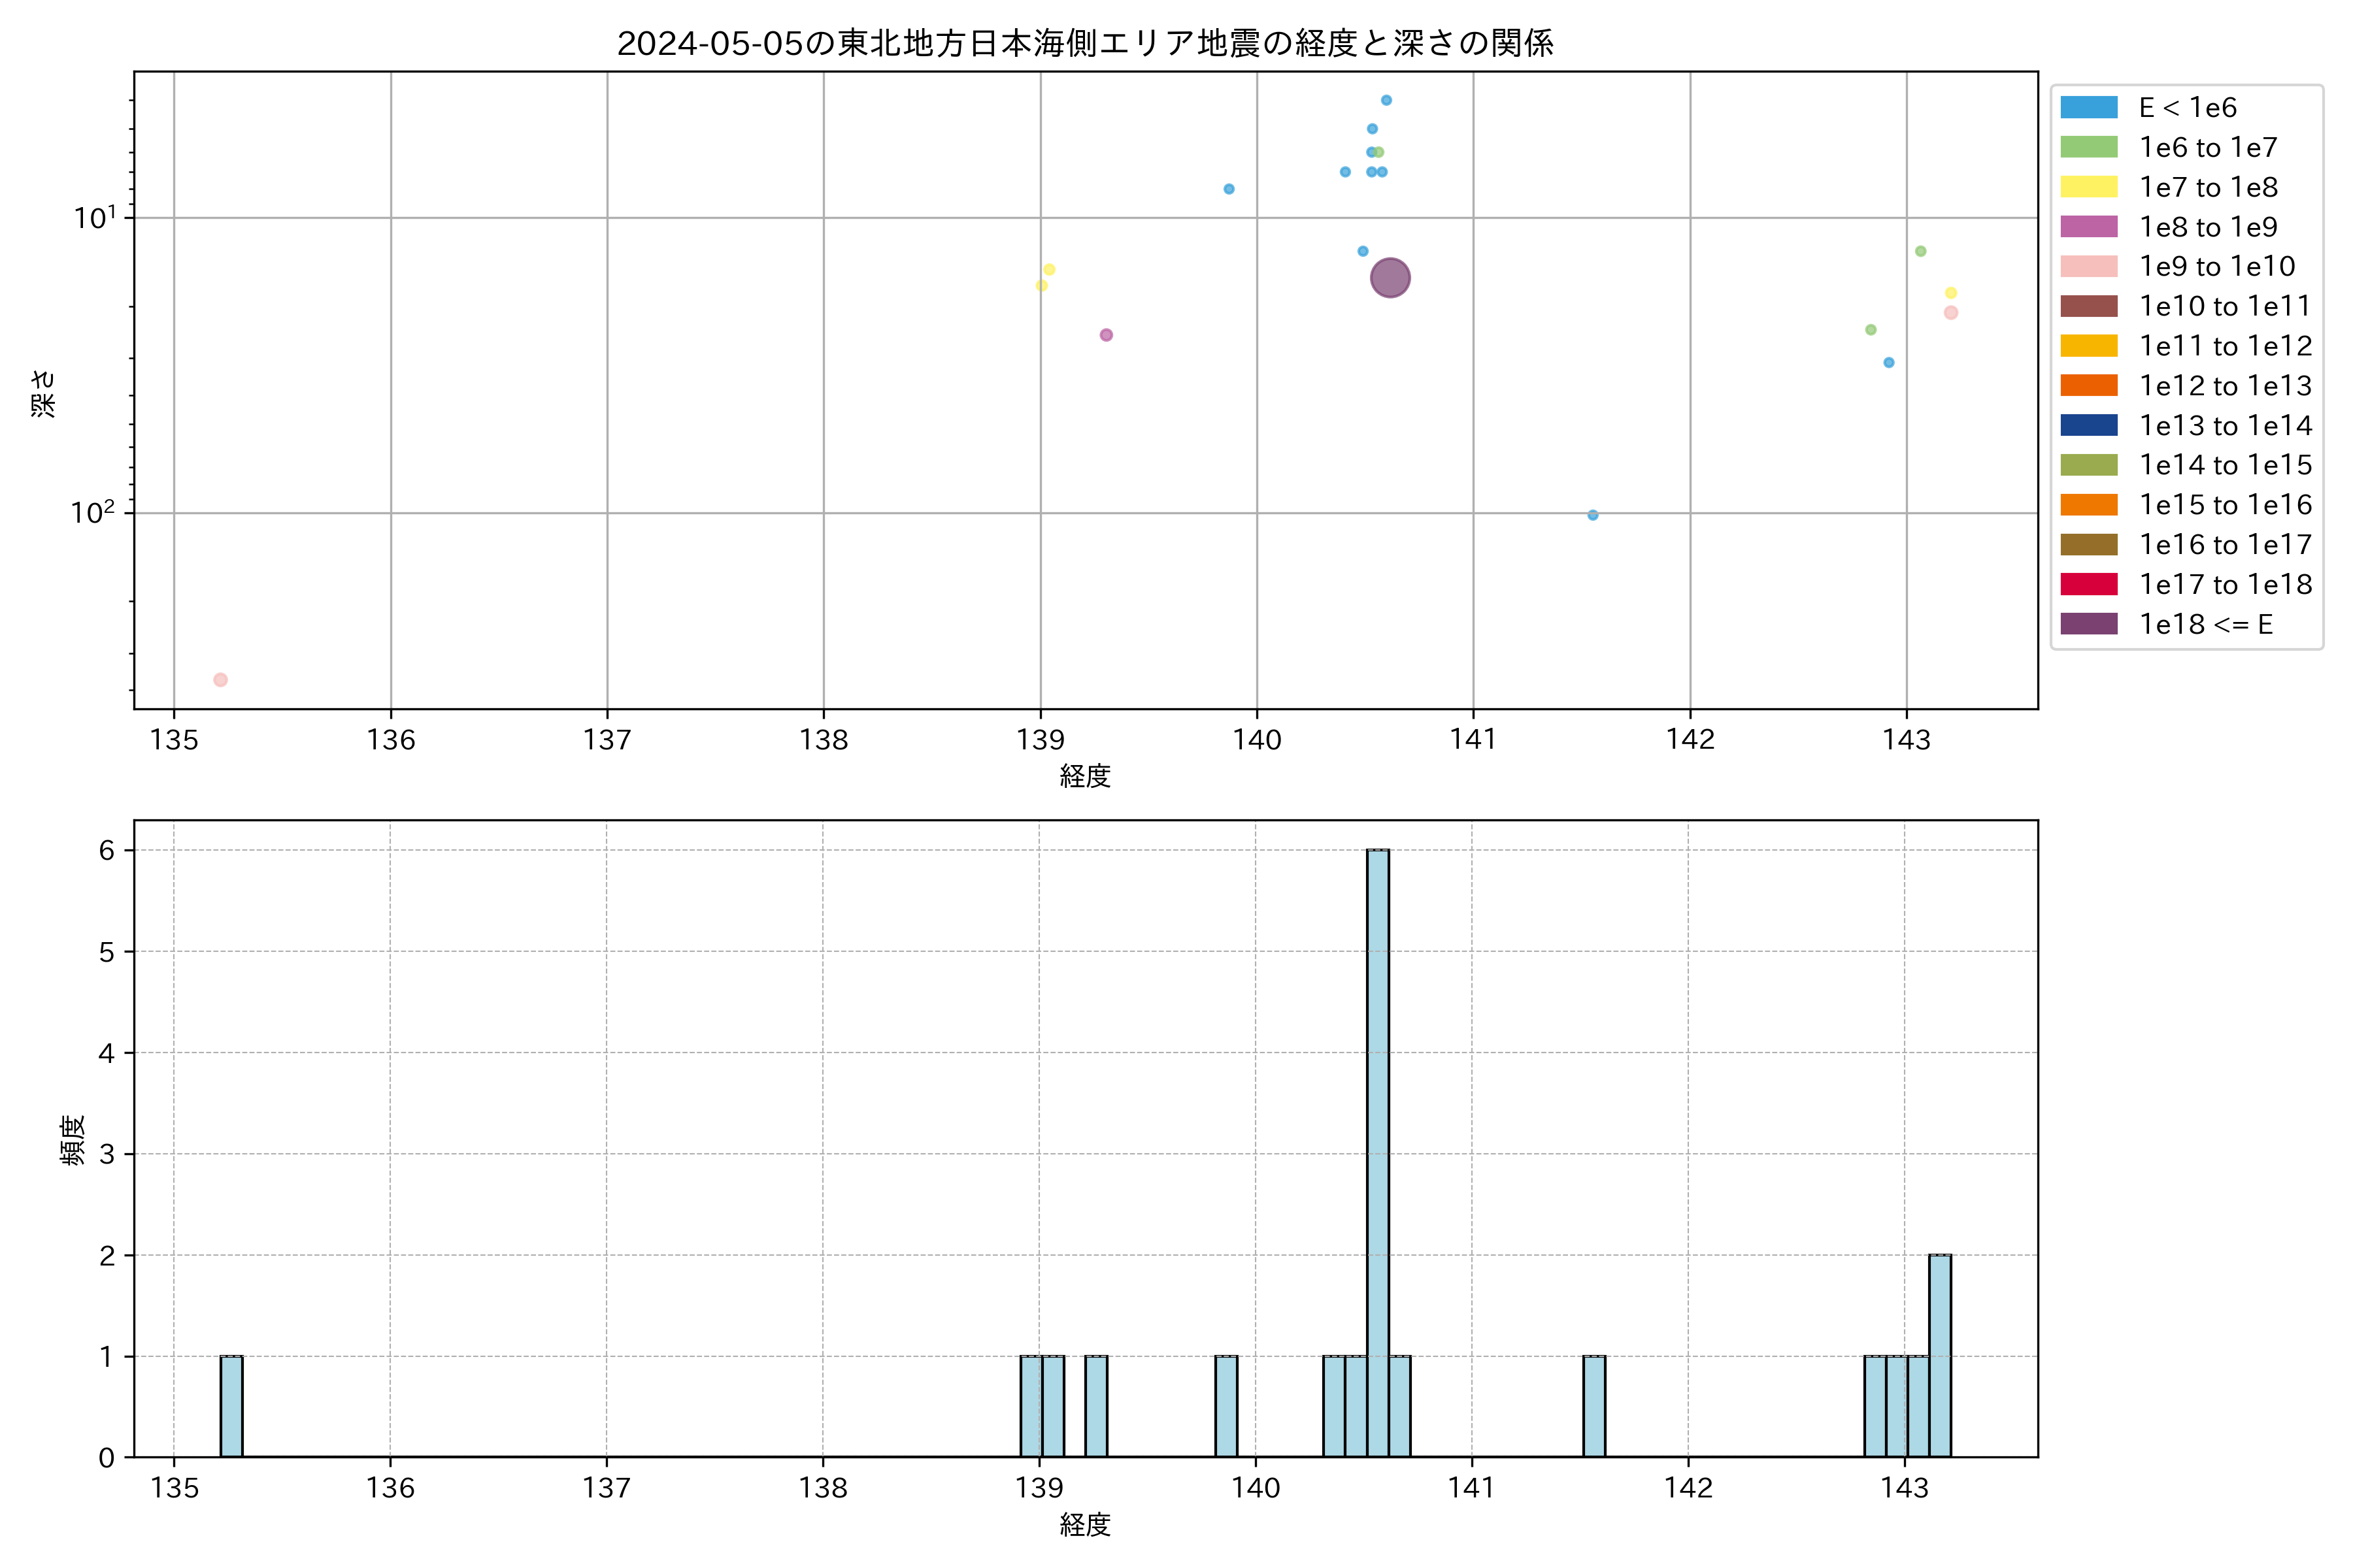Click the '頻度' y-axis label on histogram
2353x1568 pixels.
[73, 1140]
